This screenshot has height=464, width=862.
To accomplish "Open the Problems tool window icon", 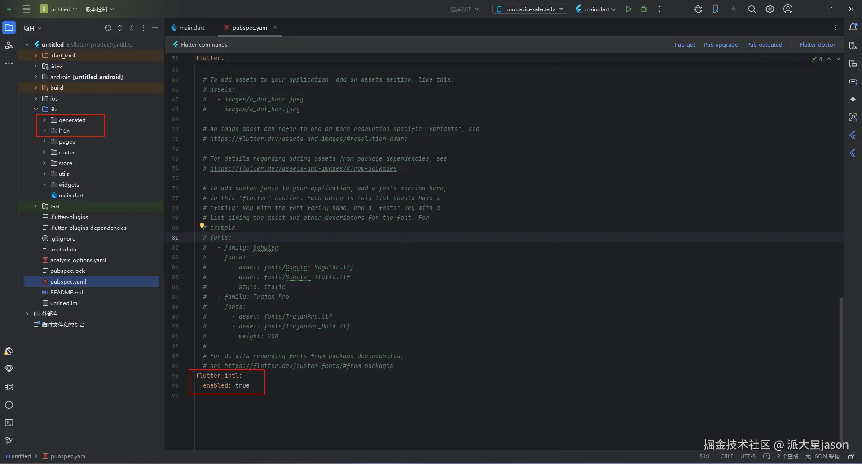I will click(x=9, y=405).
